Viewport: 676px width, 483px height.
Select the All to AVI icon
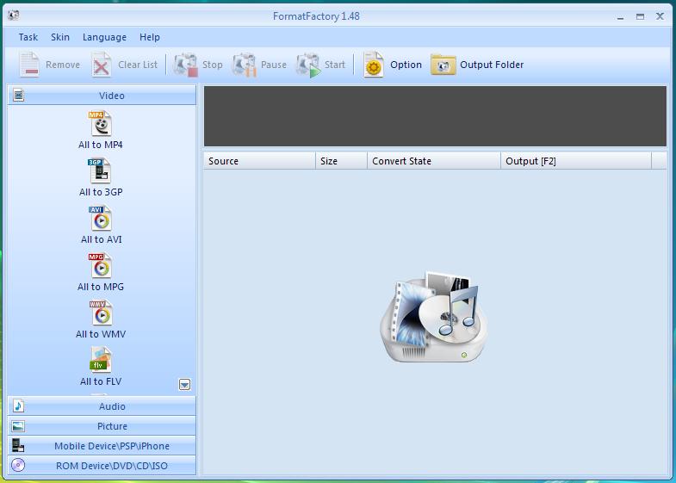point(101,219)
